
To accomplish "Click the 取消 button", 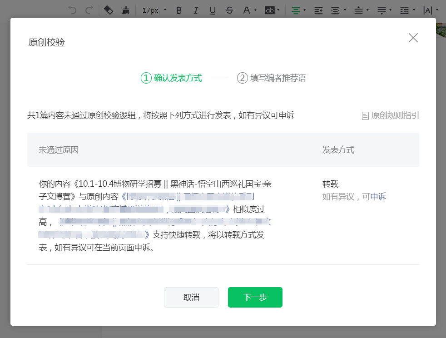I will point(191,297).
